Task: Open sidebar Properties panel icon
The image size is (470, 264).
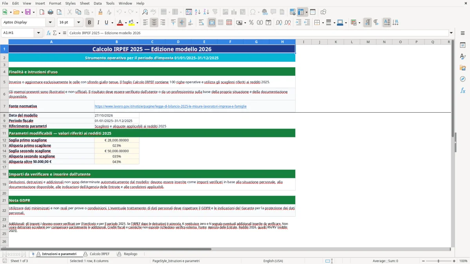Action: (463, 45)
